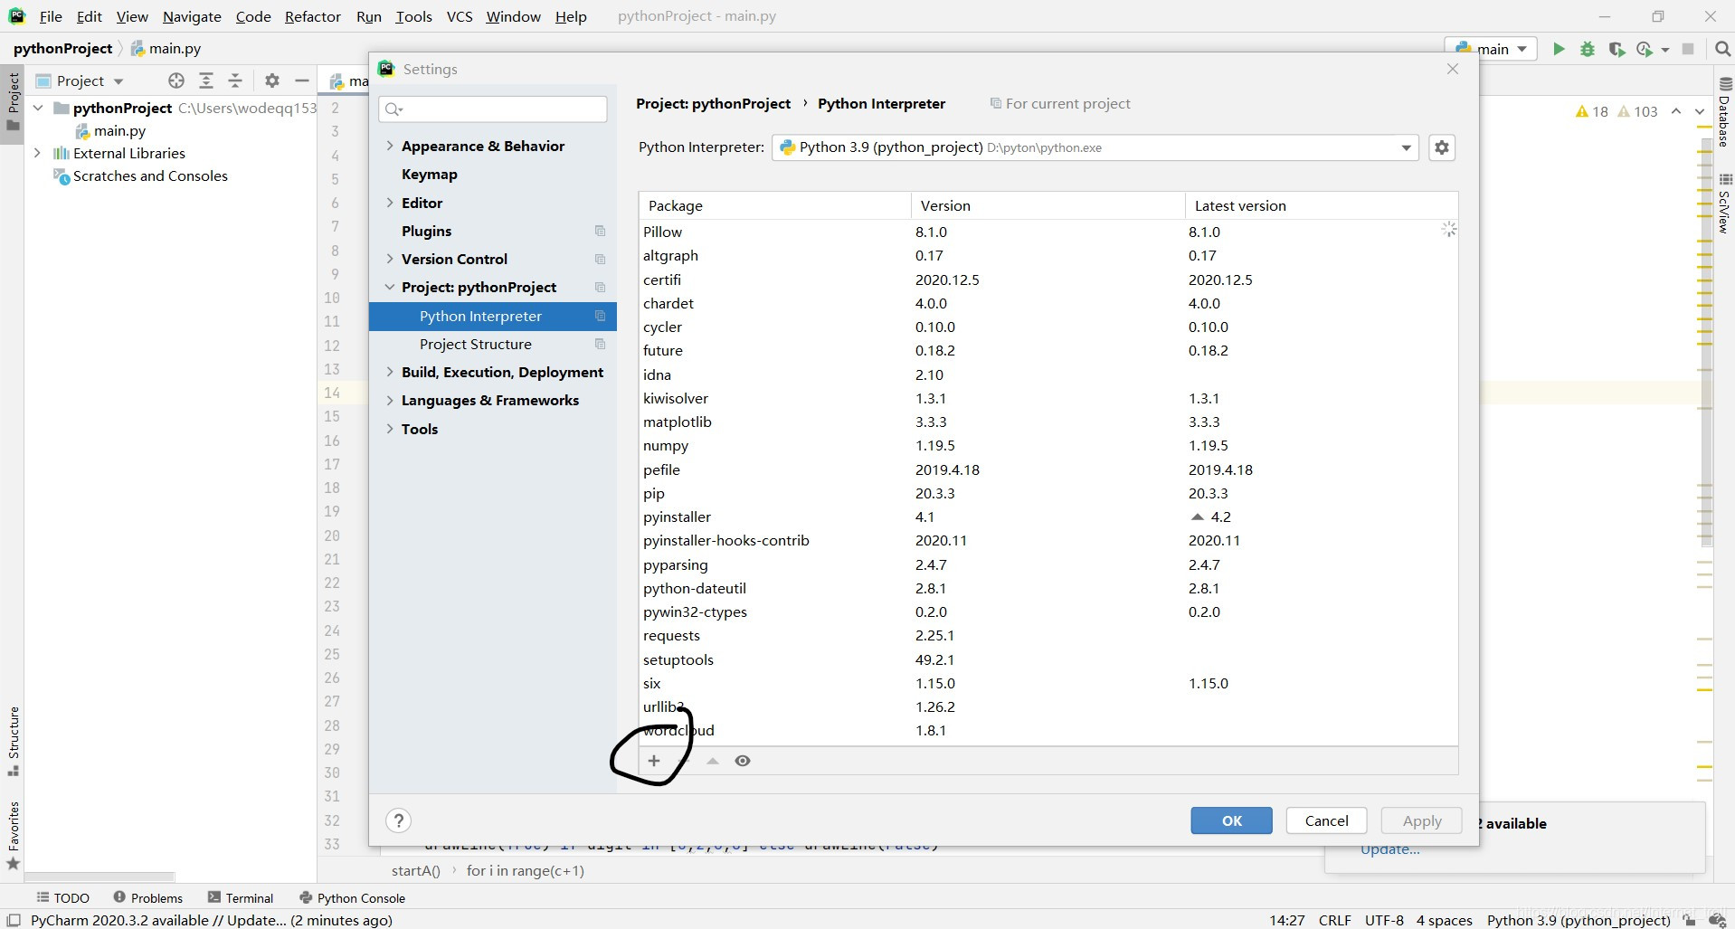Open the Python Console tab
The height and width of the screenshot is (929, 1735).
[352, 897]
